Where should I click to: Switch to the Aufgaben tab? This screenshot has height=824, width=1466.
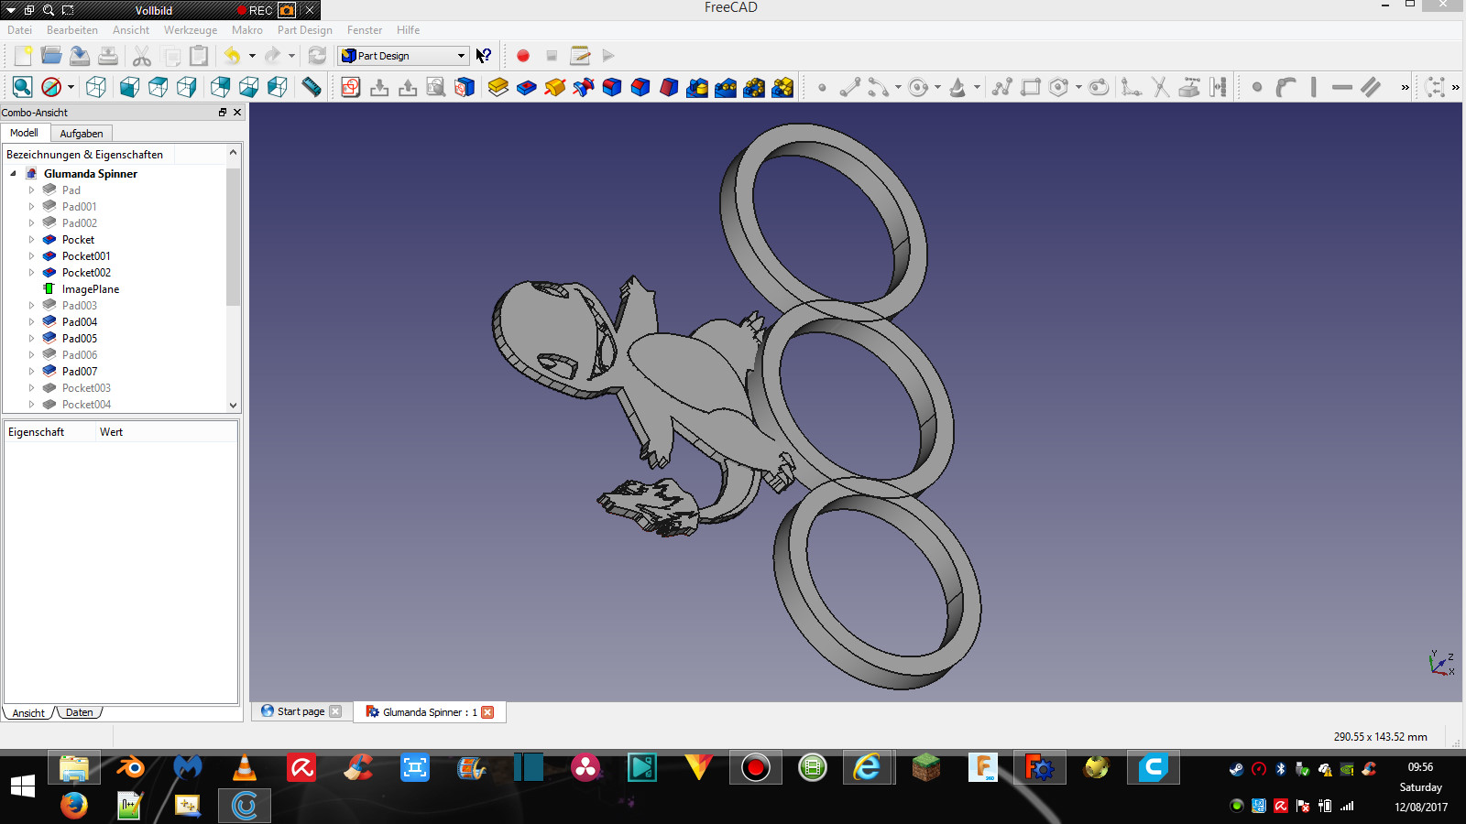tap(82, 134)
